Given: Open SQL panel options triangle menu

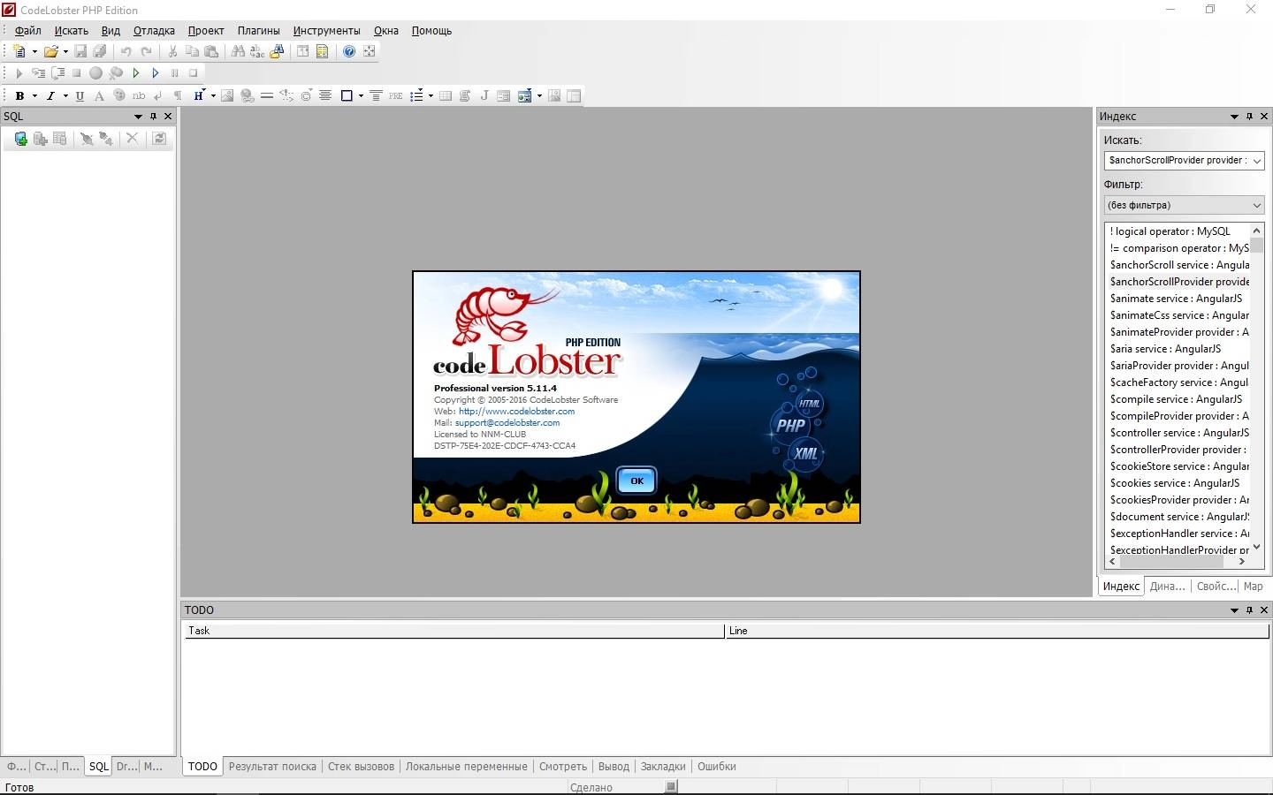Looking at the screenshot, I should tap(138, 116).
